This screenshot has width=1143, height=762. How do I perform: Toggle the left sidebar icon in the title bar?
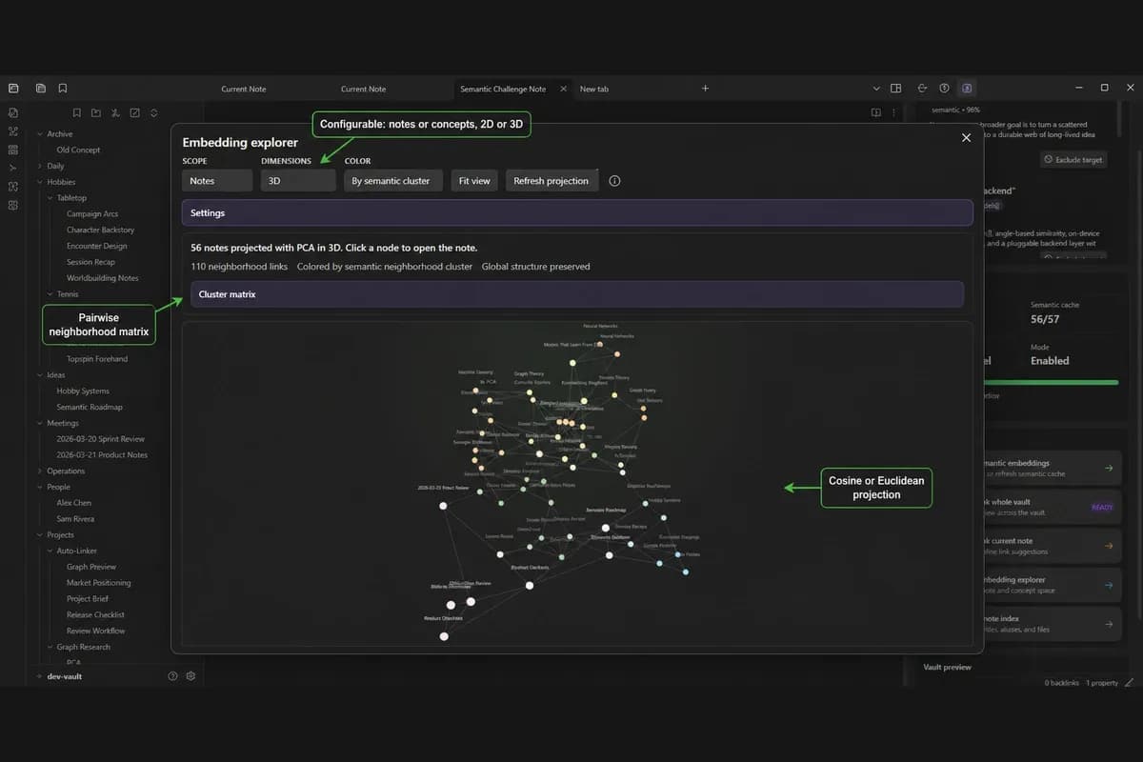pyautogui.click(x=13, y=89)
